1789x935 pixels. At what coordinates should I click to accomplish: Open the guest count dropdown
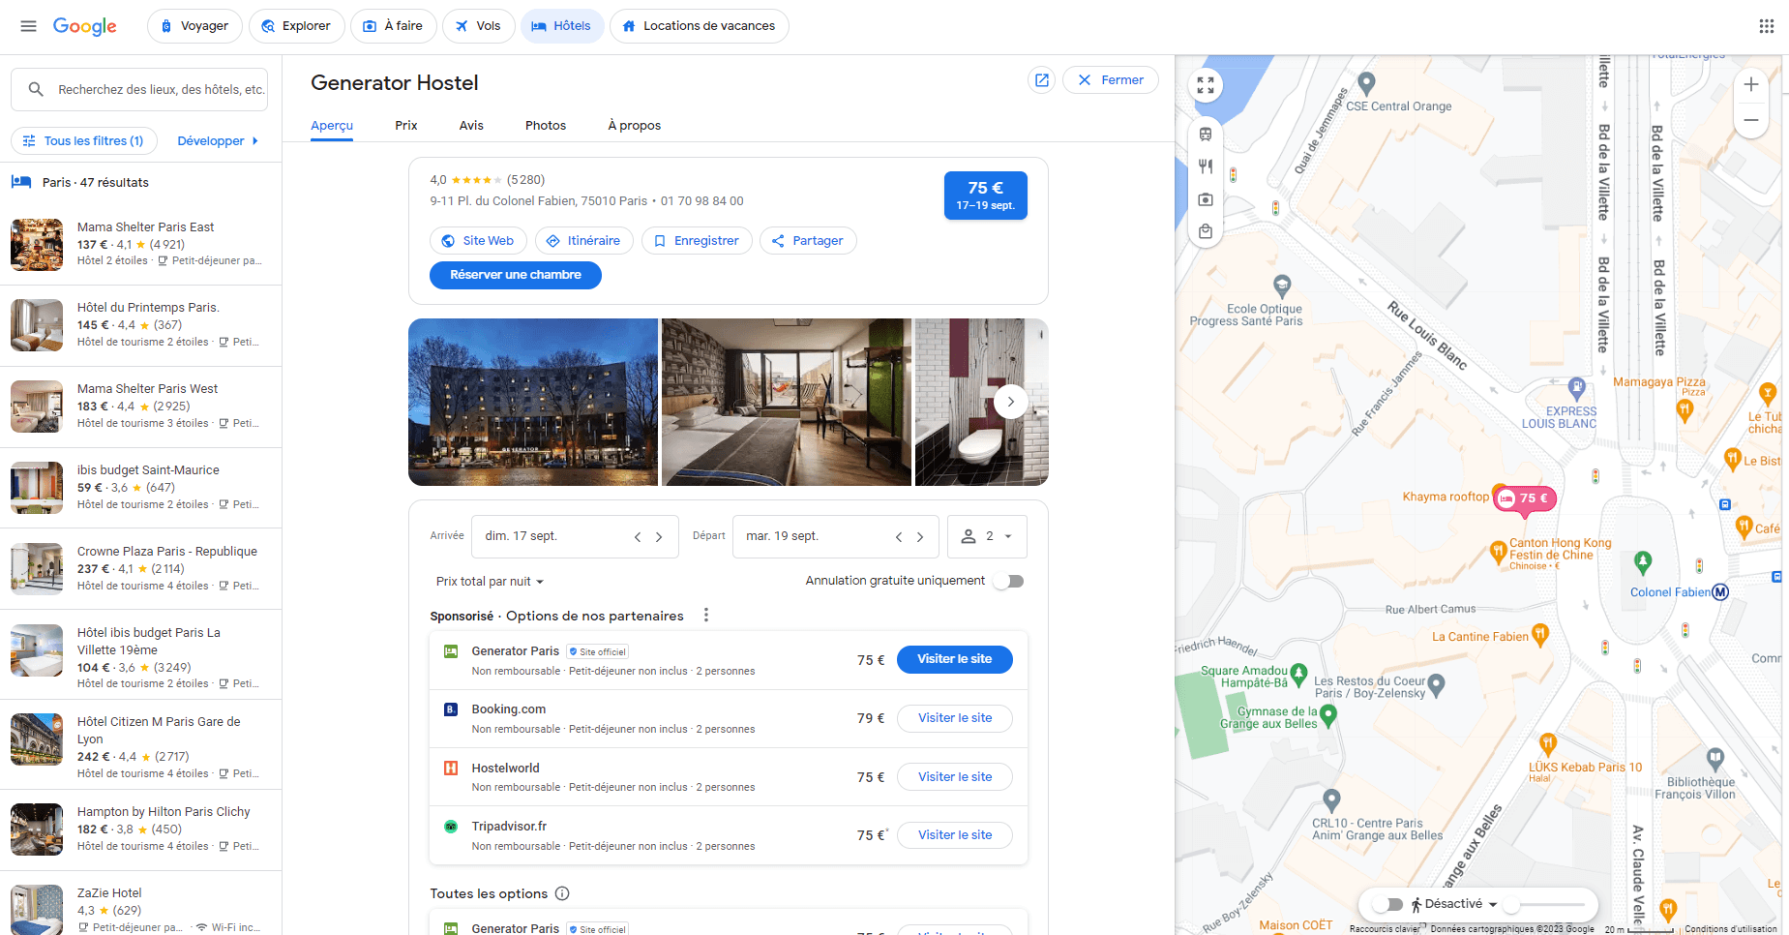point(986,536)
